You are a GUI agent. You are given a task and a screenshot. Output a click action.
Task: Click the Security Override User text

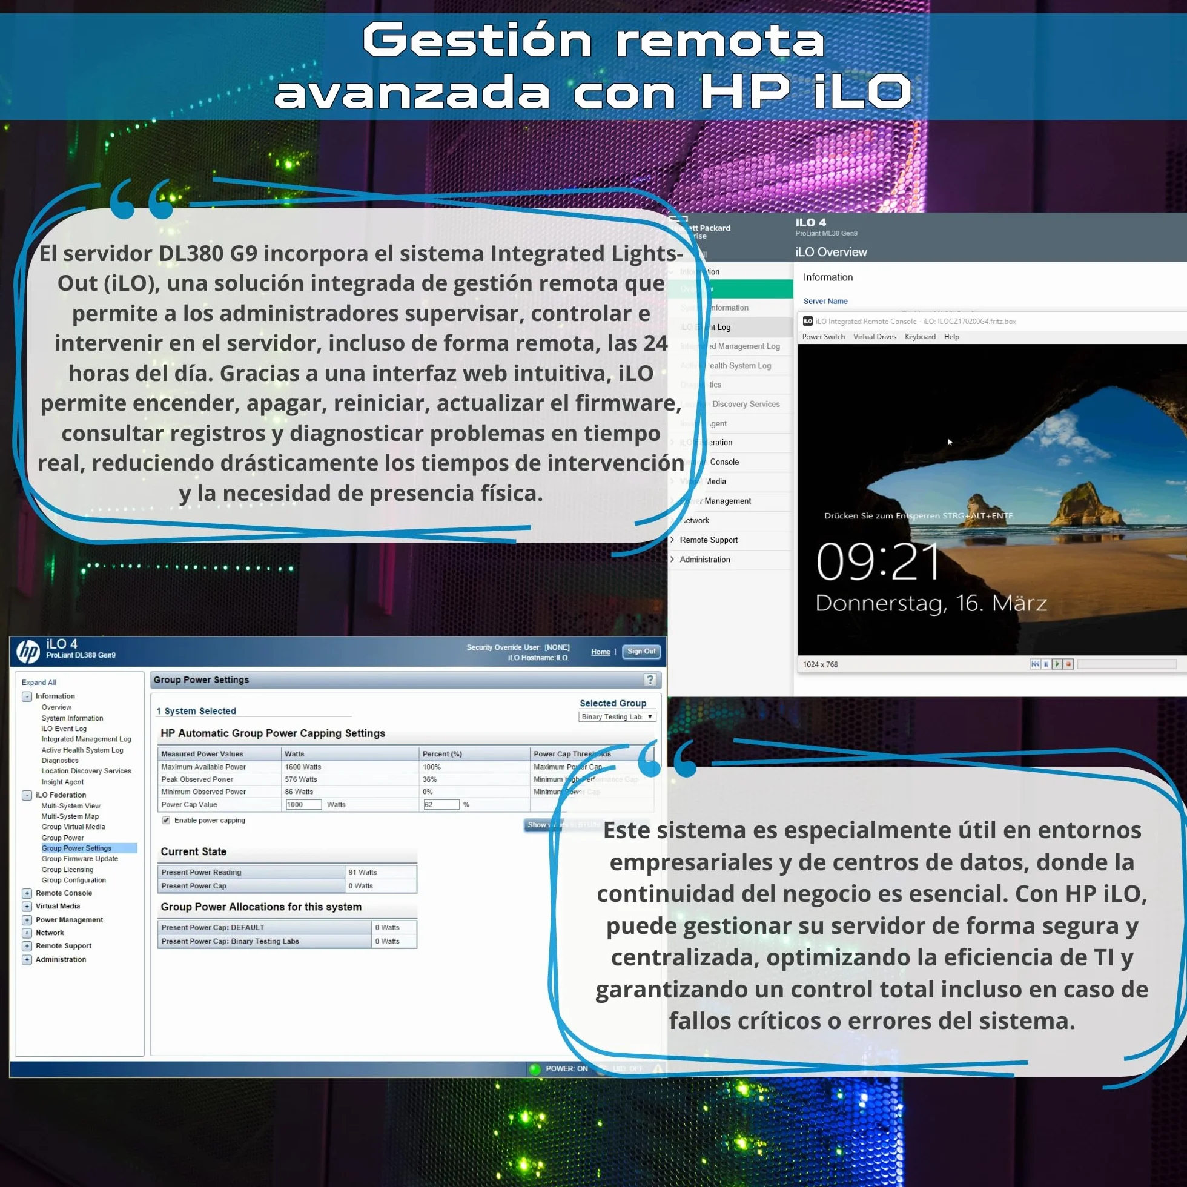[518, 647]
